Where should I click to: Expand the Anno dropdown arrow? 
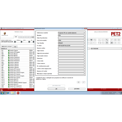[29, 42]
